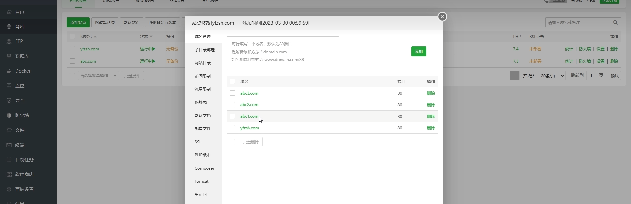Viewport: 631px width, 204px height.
Task: Open the batch operation dropdown
Action: tap(98, 76)
